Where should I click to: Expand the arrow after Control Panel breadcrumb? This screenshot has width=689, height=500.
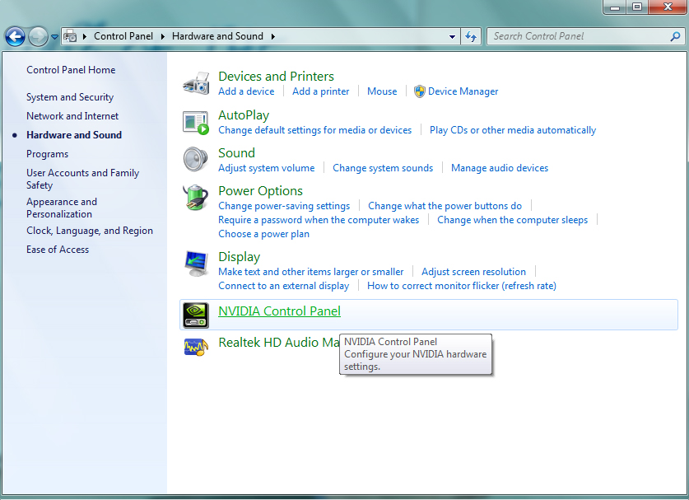click(163, 36)
